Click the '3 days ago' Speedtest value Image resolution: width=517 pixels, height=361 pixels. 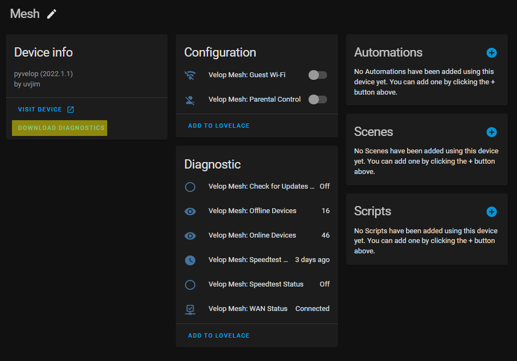(x=312, y=259)
